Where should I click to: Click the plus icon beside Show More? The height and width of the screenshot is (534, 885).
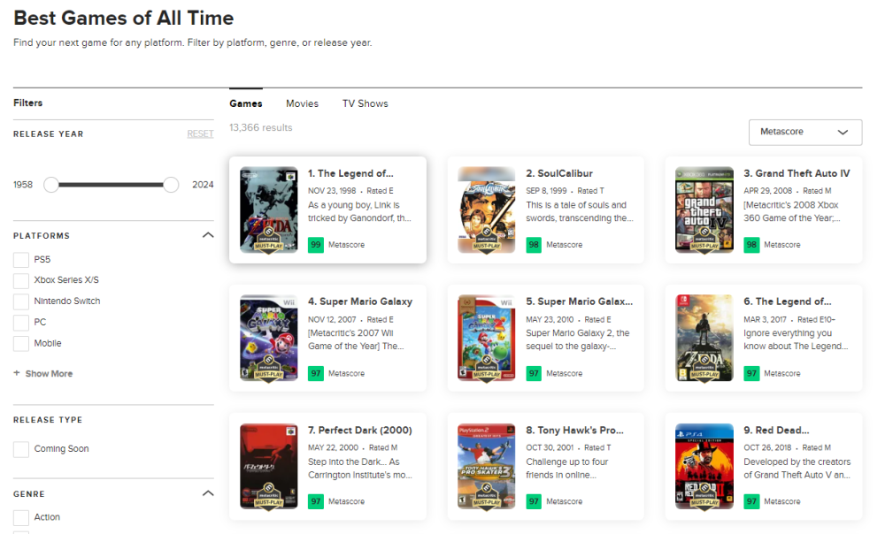click(x=17, y=374)
